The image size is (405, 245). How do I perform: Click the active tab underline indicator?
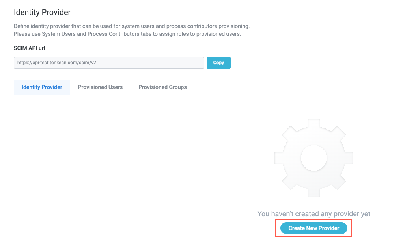pyautogui.click(x=42, y=95)
